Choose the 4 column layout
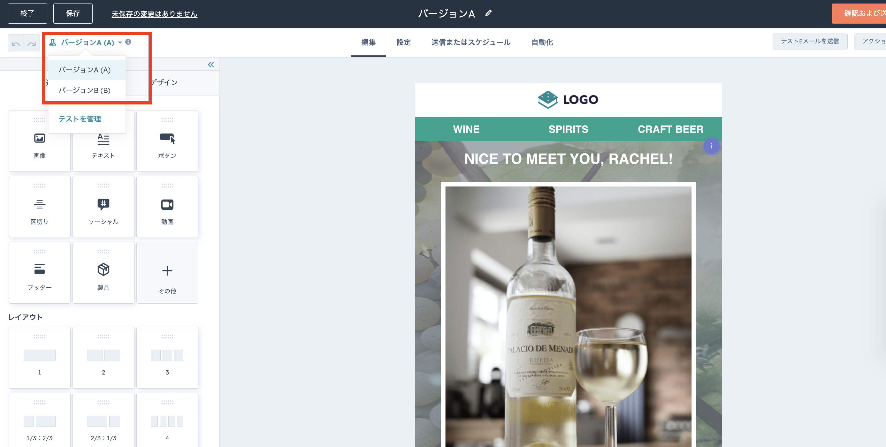Screen dimensions: 886x447 (167, 420)
